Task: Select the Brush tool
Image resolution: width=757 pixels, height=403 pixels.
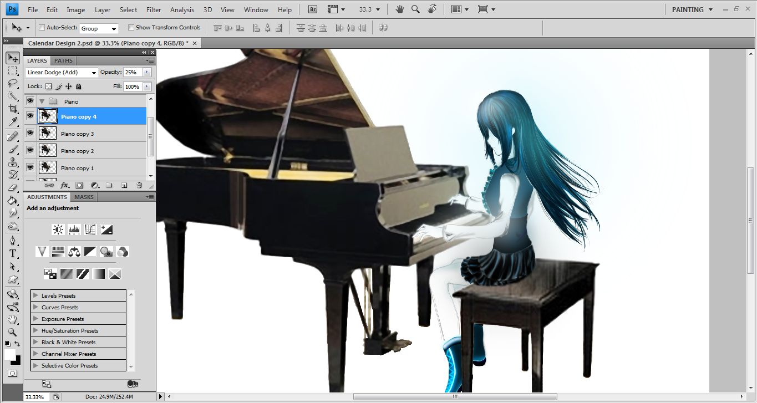Action: pyautogui.click(x=13, y=149)
